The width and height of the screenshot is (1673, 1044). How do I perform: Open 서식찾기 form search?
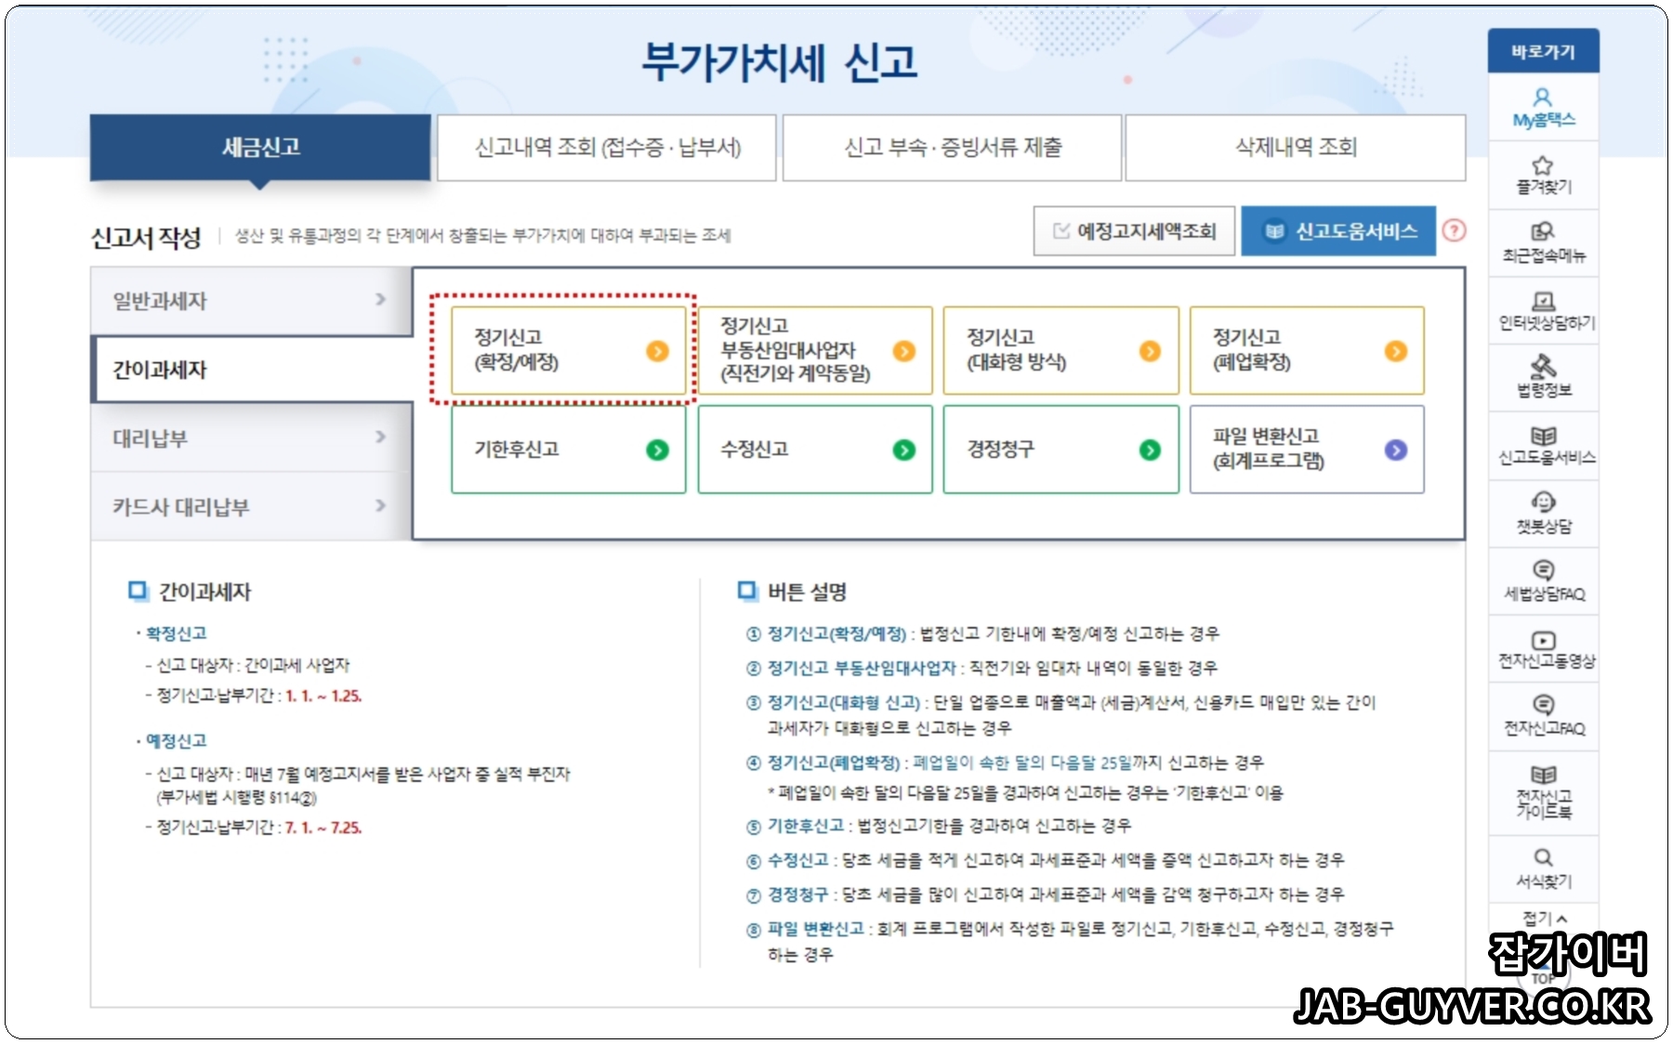tap(1543, 864)
